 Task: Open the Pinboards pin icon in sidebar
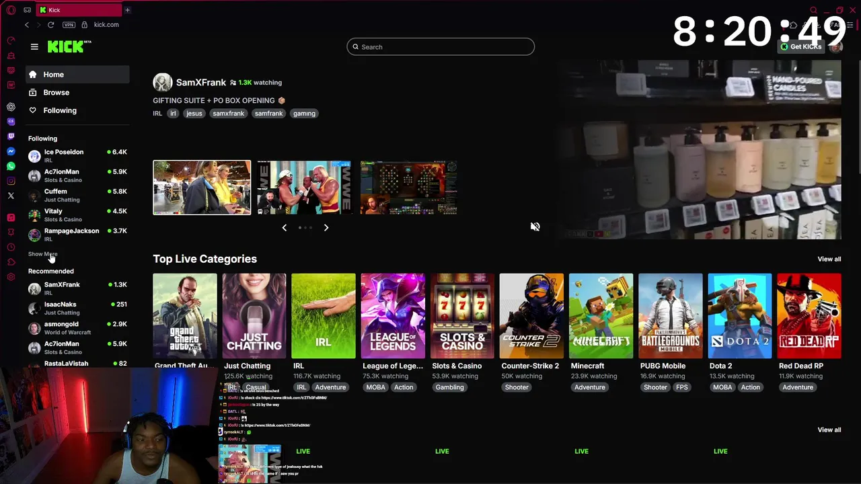coord(11,233)
